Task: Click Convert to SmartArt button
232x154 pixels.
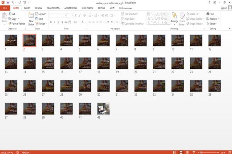Action: [x=133, y=24]
